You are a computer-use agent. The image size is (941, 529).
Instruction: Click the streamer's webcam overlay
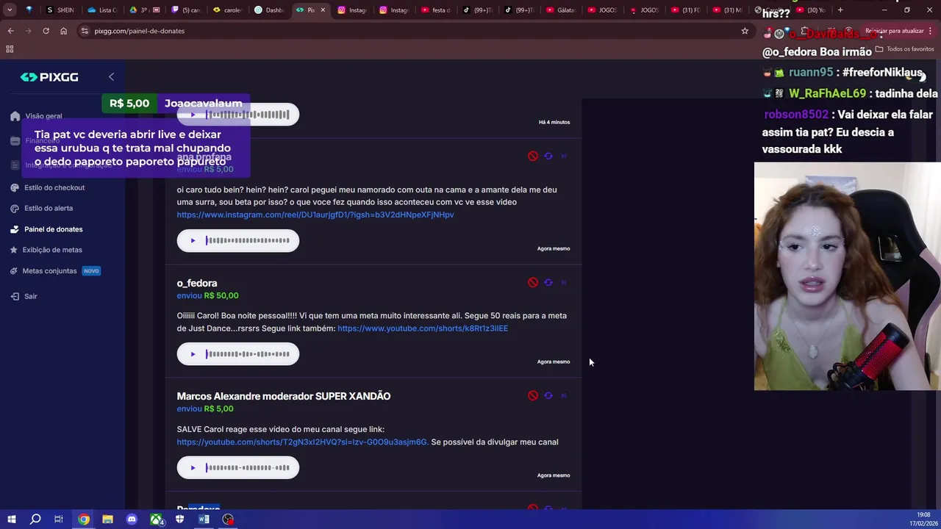pyautogui.click(x=847, y=276)
